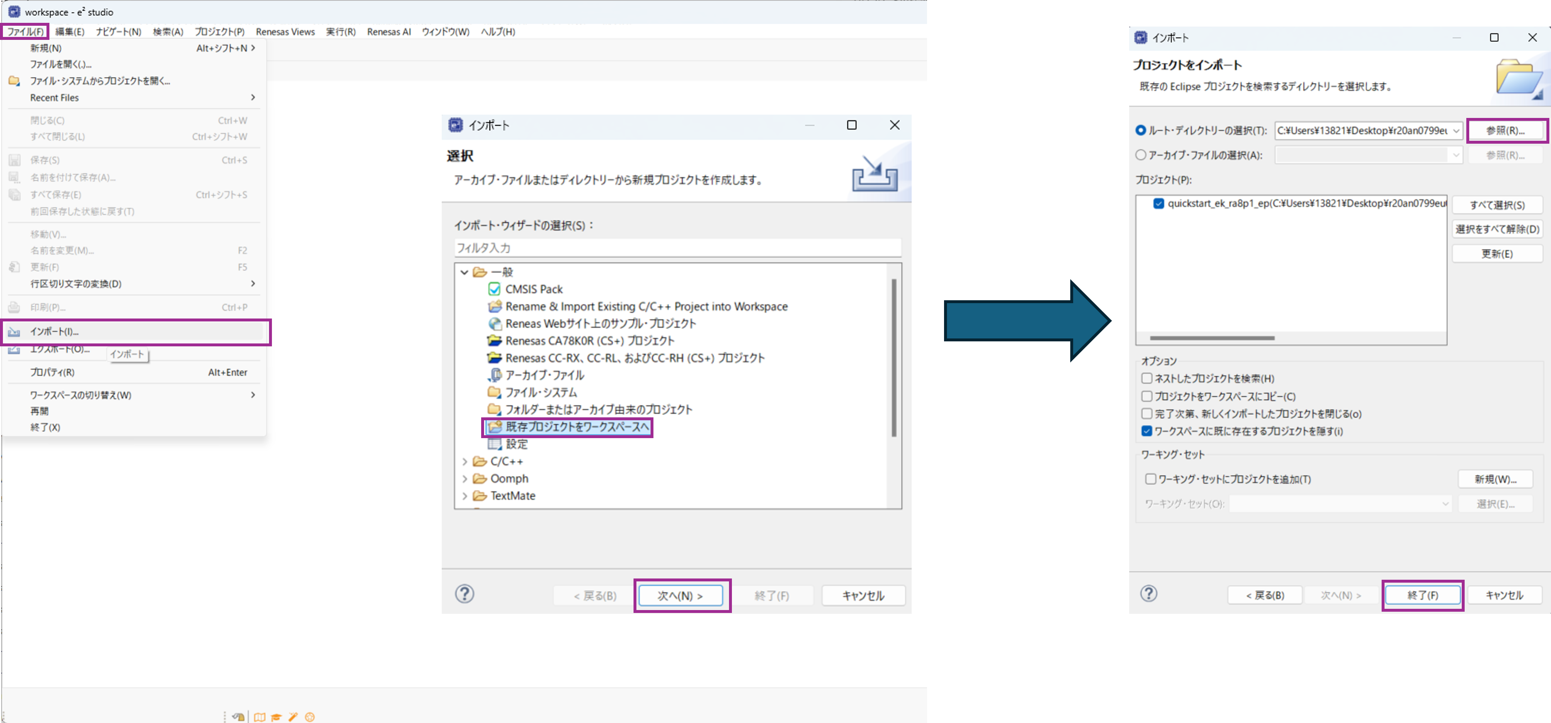Click the 次へ(N) > button

(680, 596)
